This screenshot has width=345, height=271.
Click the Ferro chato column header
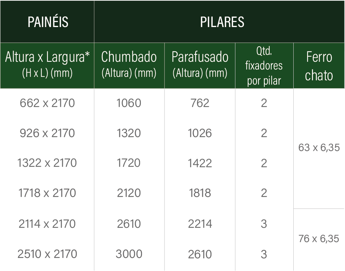click(x=319, y=66)
